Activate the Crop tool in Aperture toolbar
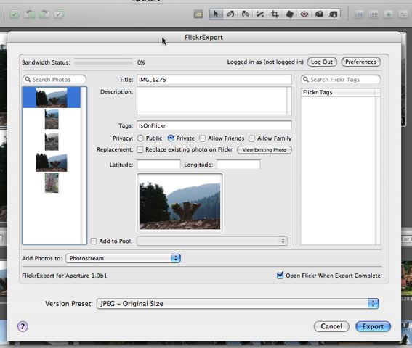The image size is (412, 348). (275, 14)
